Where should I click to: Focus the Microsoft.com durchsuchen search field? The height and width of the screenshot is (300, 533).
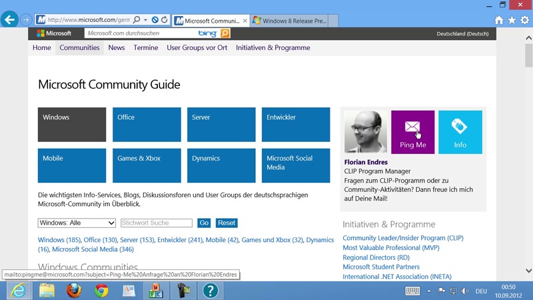(x=139, y=33)
